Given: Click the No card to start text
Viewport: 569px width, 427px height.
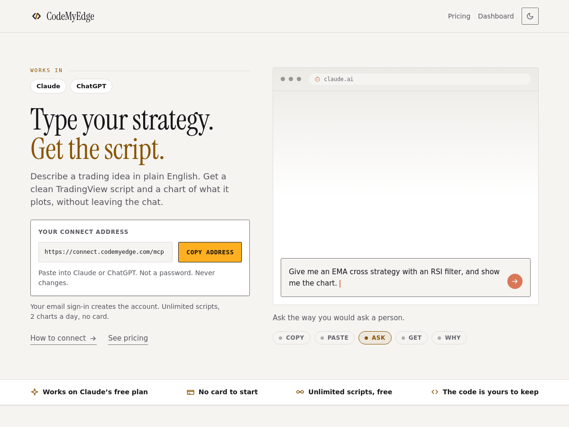Looking at the screenshot, I should point(228,392).
